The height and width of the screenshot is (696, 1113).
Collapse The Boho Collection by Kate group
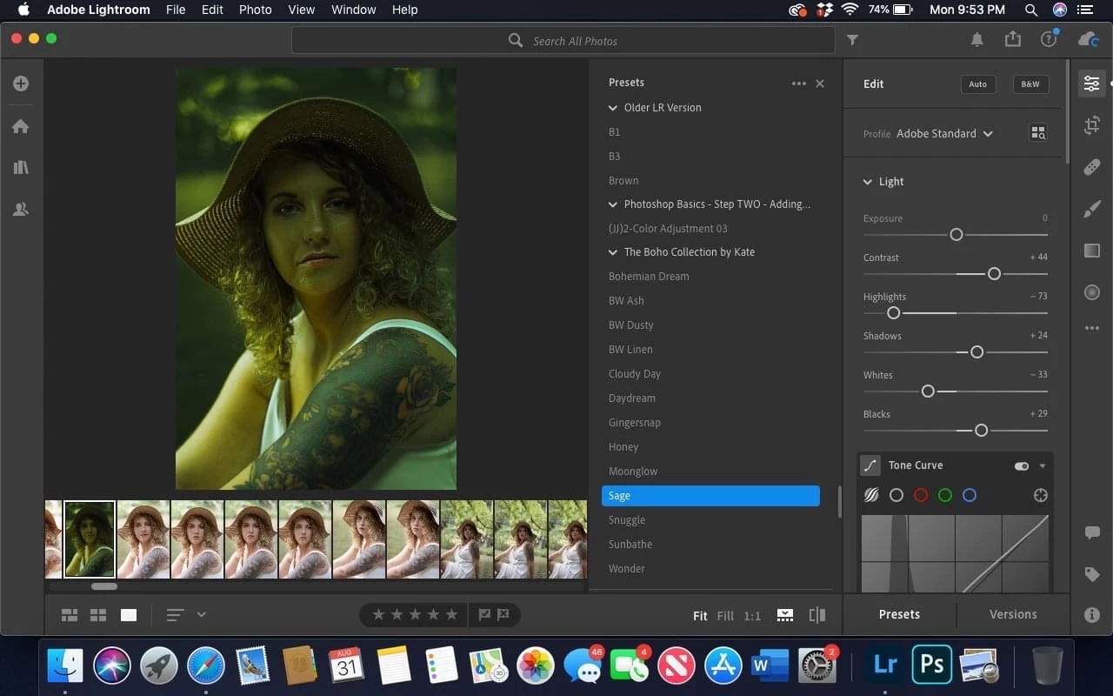click(x=613, y=252)
